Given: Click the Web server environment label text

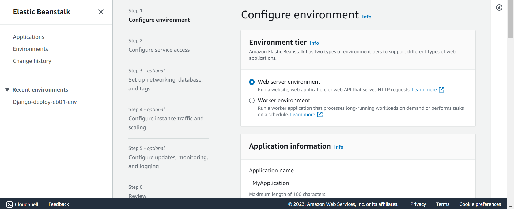Looking at the screenshot, I should [289, 82].
